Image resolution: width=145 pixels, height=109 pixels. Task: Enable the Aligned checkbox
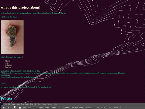[64, 107]
